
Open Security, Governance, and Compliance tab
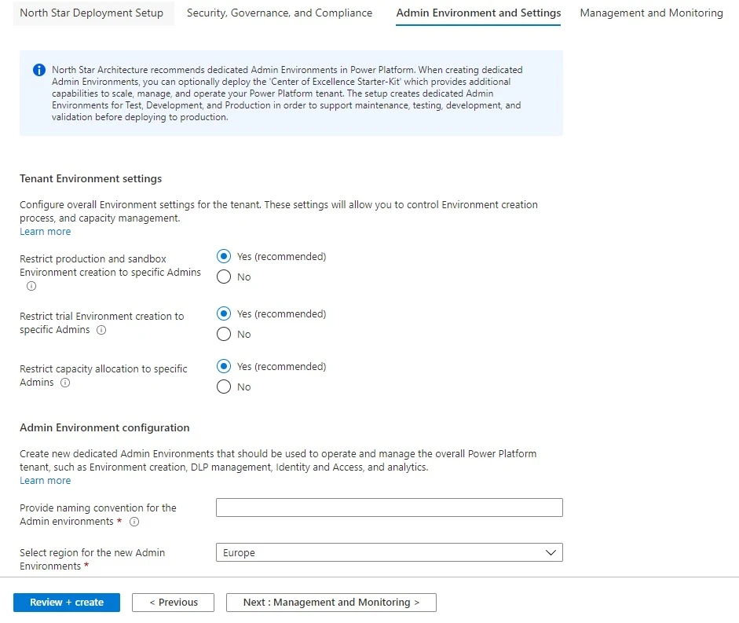pos(280,13)
